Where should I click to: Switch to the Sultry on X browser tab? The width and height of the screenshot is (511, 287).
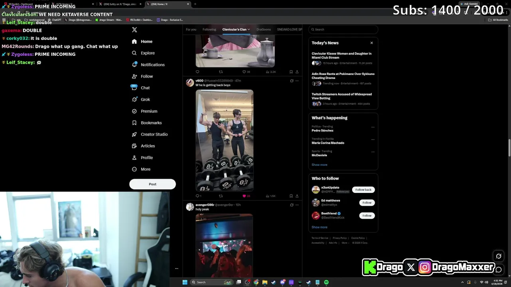120,4
